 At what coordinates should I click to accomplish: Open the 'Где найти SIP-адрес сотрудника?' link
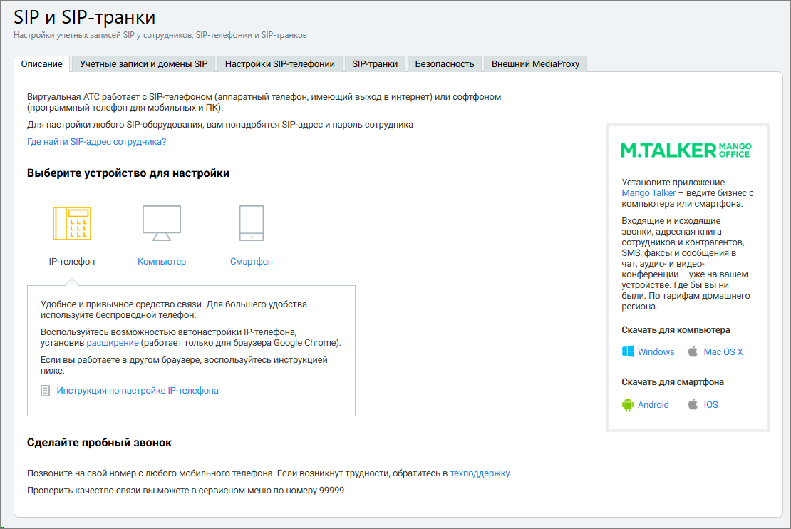click(x=96, y=142)
